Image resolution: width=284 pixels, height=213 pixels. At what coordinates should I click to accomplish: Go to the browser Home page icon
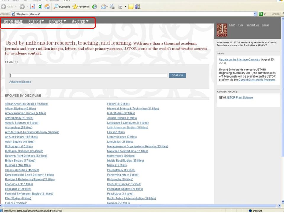[47, 7]
